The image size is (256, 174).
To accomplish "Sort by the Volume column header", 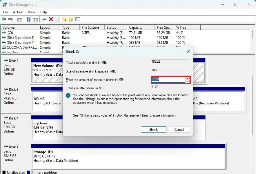I will tap(19, 28).
